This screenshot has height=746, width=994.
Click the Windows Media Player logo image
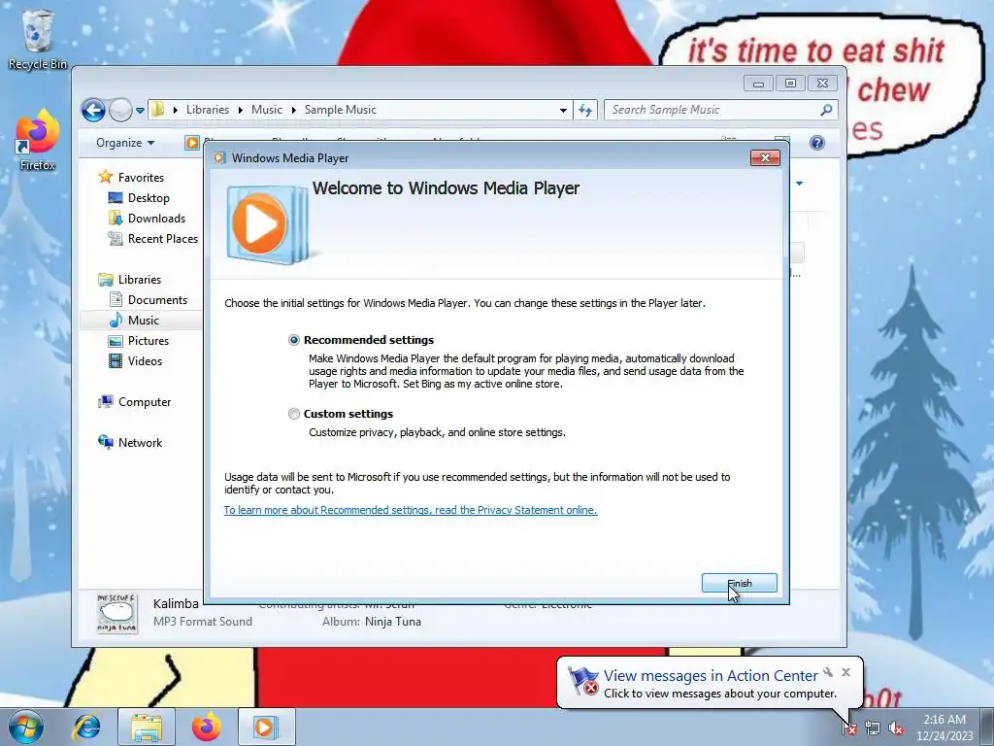267,224
